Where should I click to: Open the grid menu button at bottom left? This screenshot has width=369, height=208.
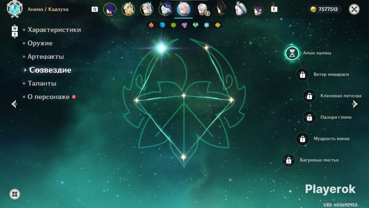tap(15, 194)
